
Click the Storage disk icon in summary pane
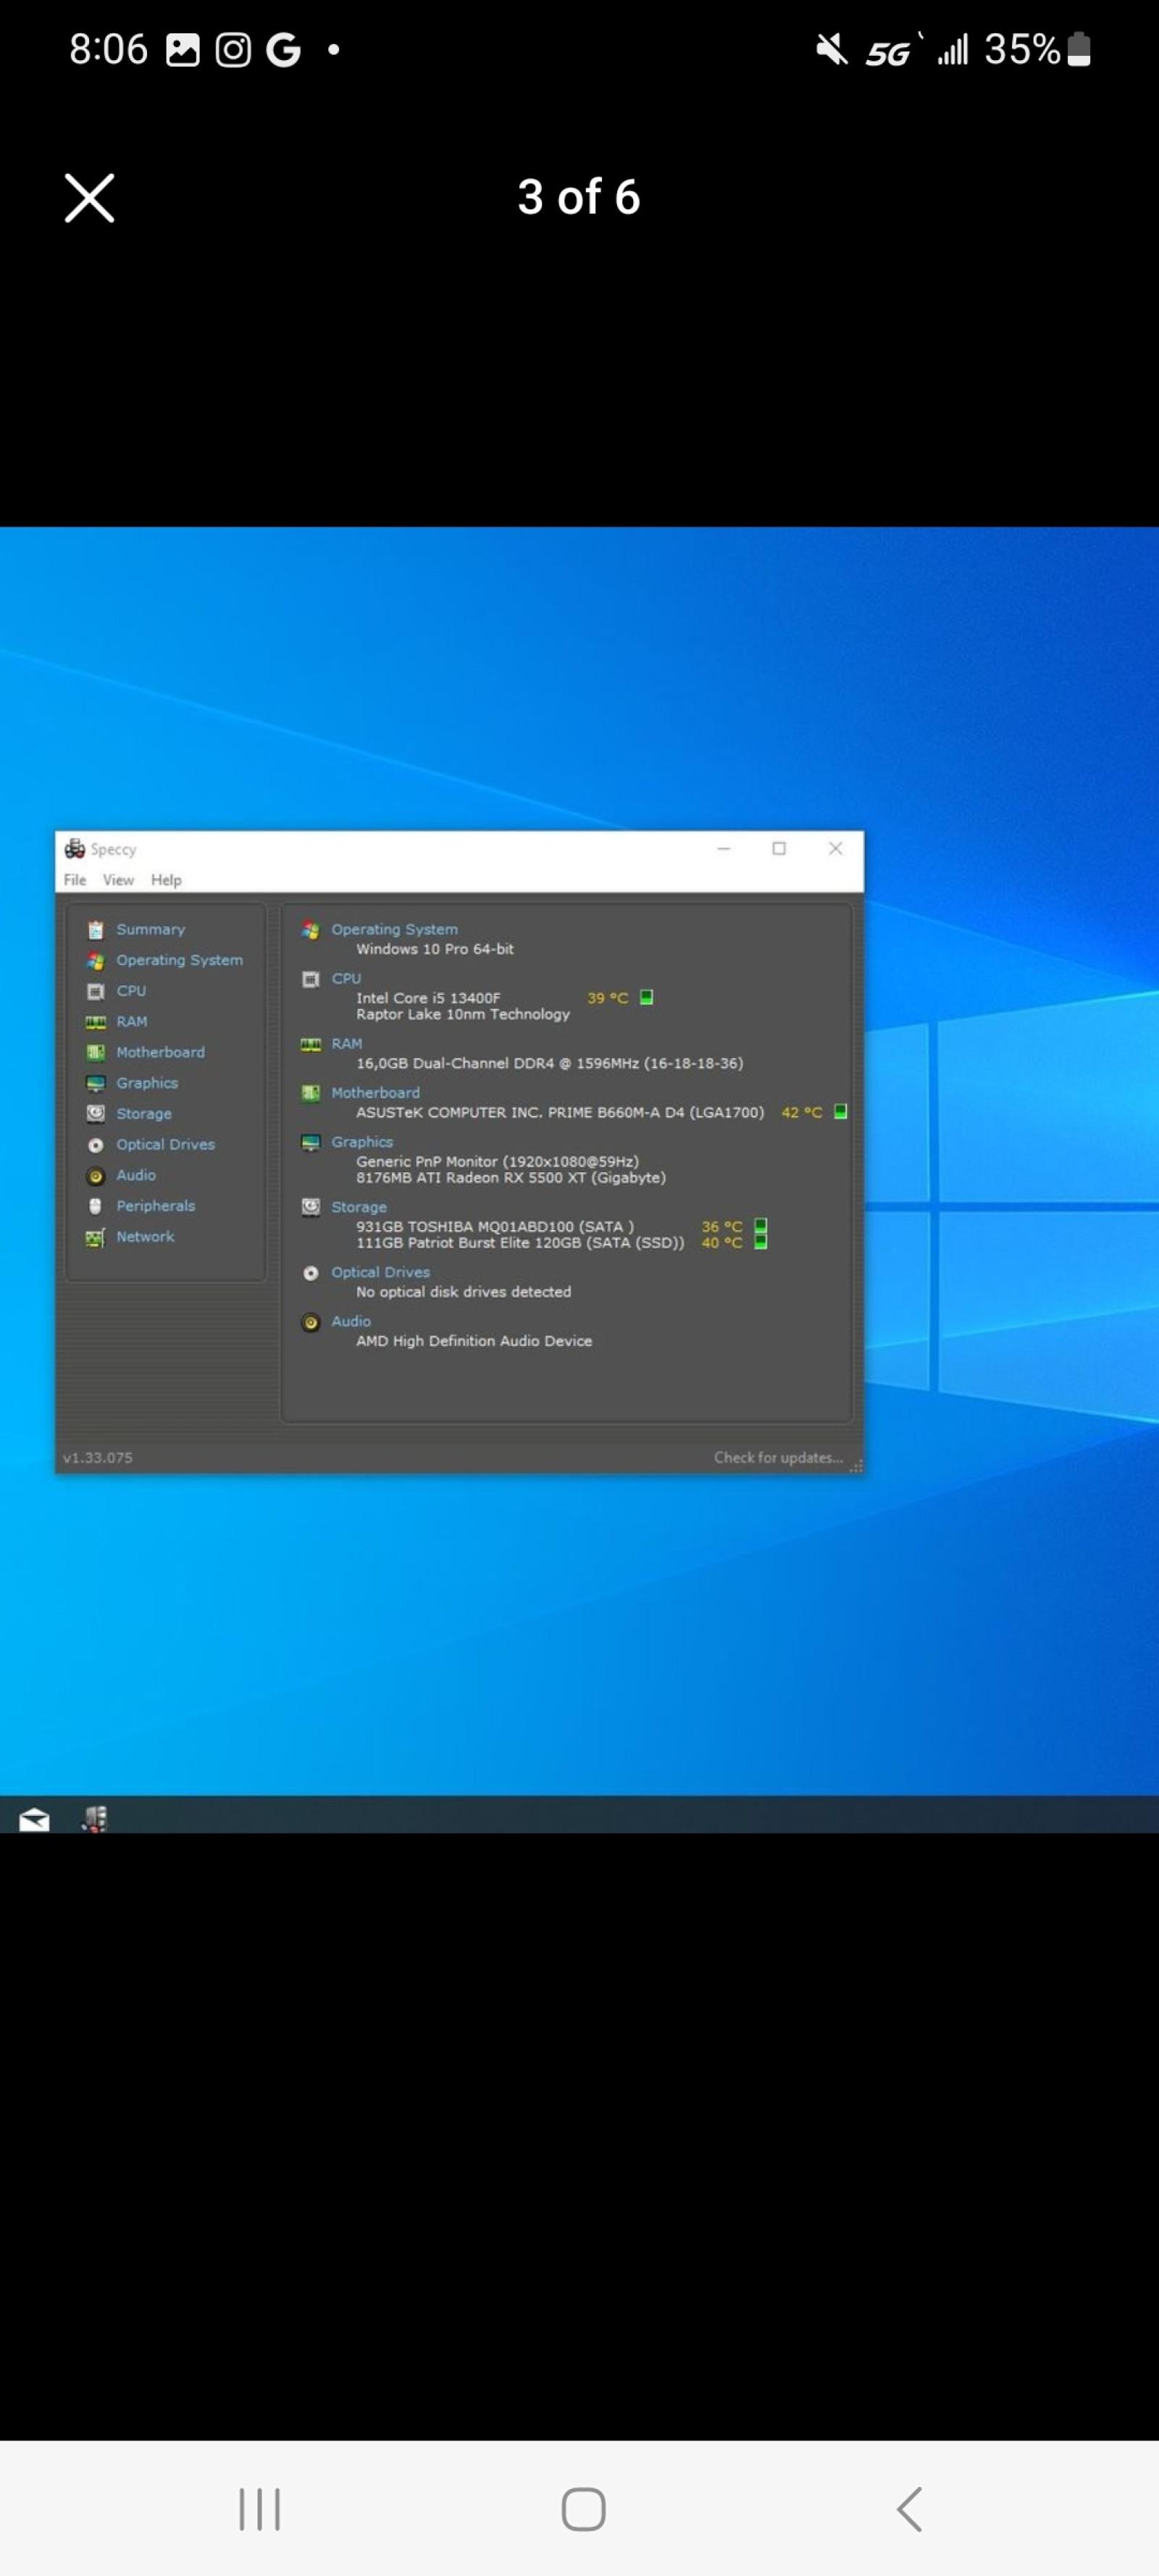[310, 1207]
